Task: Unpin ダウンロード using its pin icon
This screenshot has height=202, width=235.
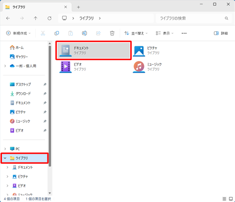Action: 45,94
